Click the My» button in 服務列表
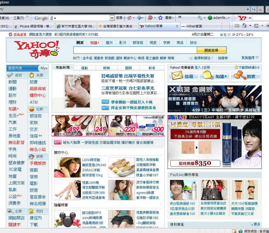 coord(44,68)
